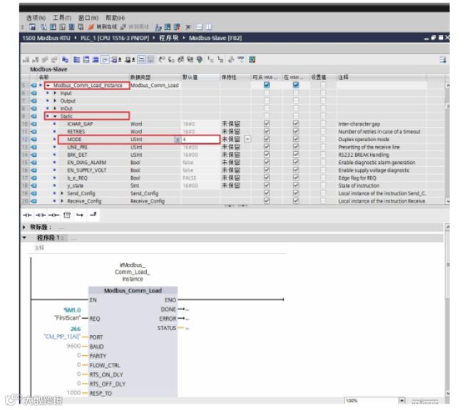This screenshot has height=410, width=470.
Task: Click the MODE default value field
Action: pyautogui.click(x=200, y=139)
